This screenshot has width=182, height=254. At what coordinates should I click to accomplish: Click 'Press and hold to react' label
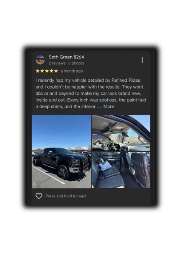point(66,196)
